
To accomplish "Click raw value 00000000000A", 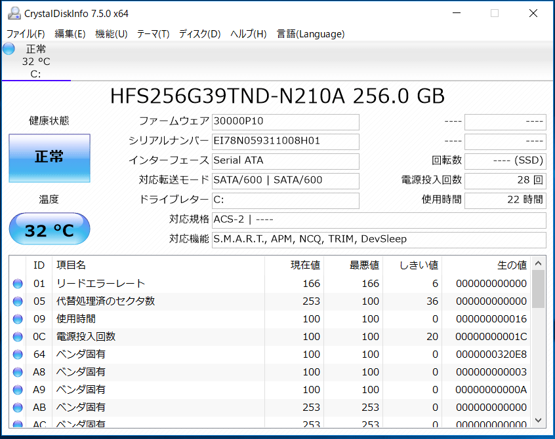I will (x=491, y=389).
